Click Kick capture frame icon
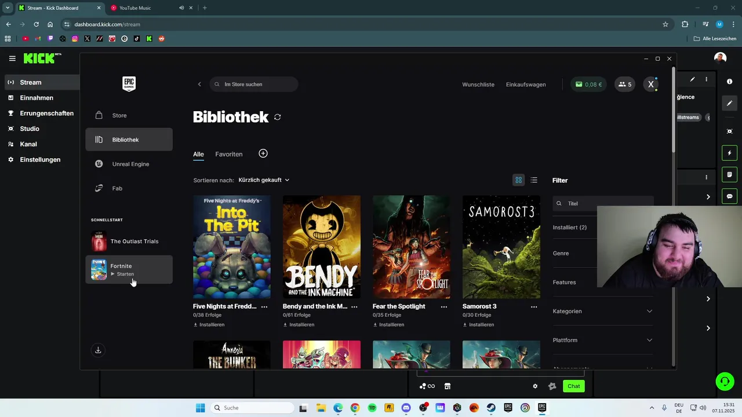The image size is (742, 417). [730, 131]
